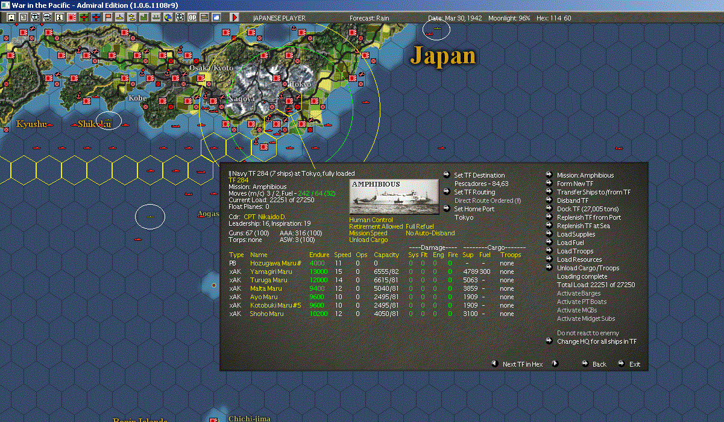The width and height of the screenshot is (724, 422).
Task: Click the Japanese rising sun flag icon
Action: coord(72,17)
